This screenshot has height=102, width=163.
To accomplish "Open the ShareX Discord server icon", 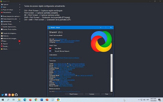I will (x=6, y=95).
